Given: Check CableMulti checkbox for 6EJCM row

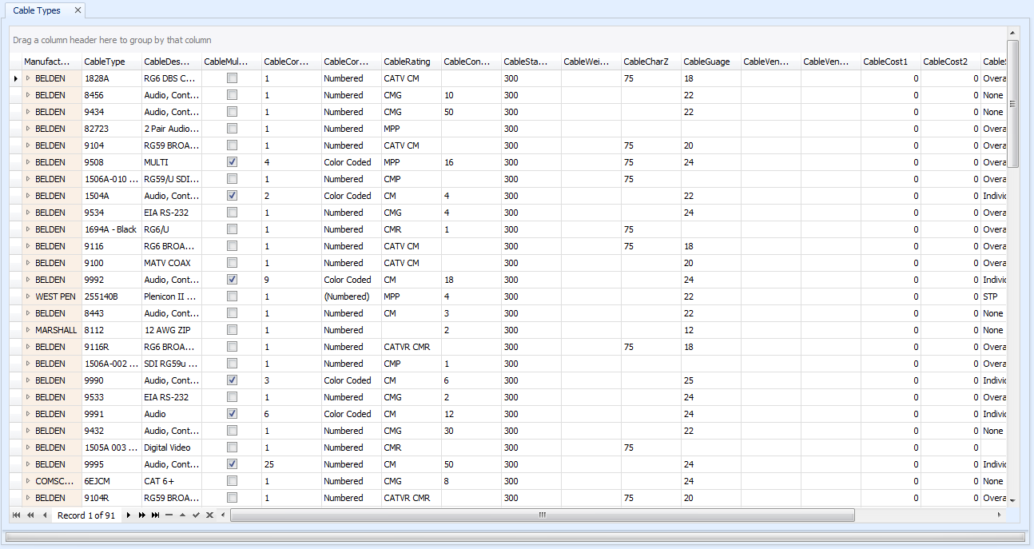Looking at the screenshot, I should (232, 481).
